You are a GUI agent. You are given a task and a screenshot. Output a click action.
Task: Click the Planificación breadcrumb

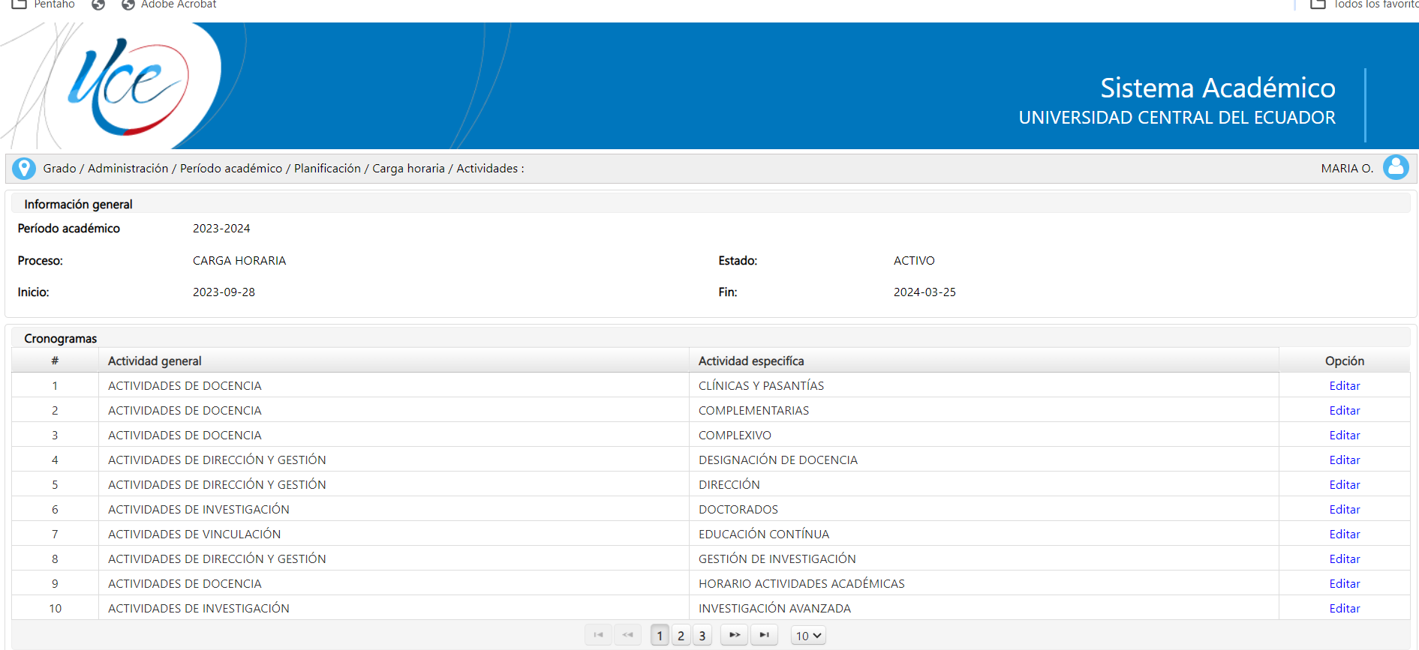click(327, 169)
